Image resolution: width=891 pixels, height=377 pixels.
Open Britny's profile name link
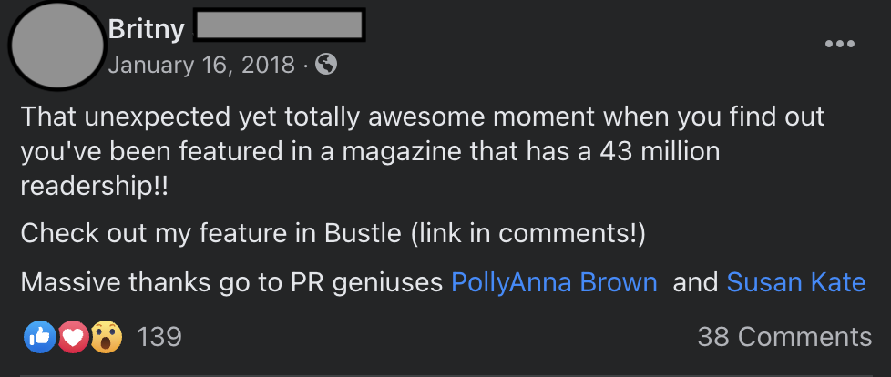pyautogui.click(x=146, y=29)
